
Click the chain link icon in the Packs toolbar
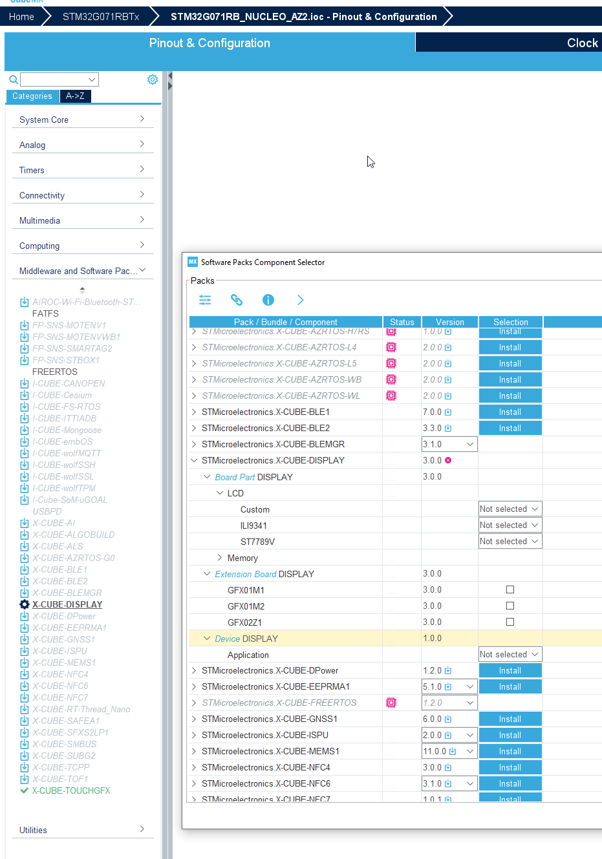(236, 299)
